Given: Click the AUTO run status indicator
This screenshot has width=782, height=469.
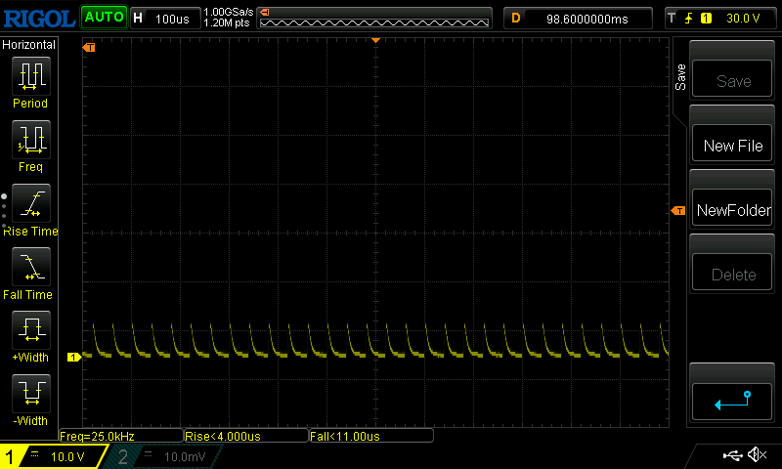Looking at the screenshot, I should 104,17.
